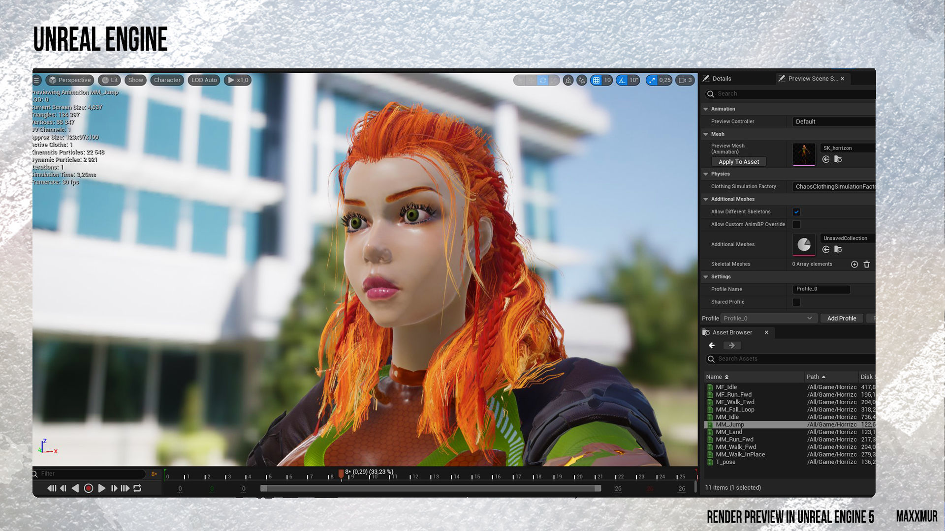Collapse the Physics section

click(706, 174)
